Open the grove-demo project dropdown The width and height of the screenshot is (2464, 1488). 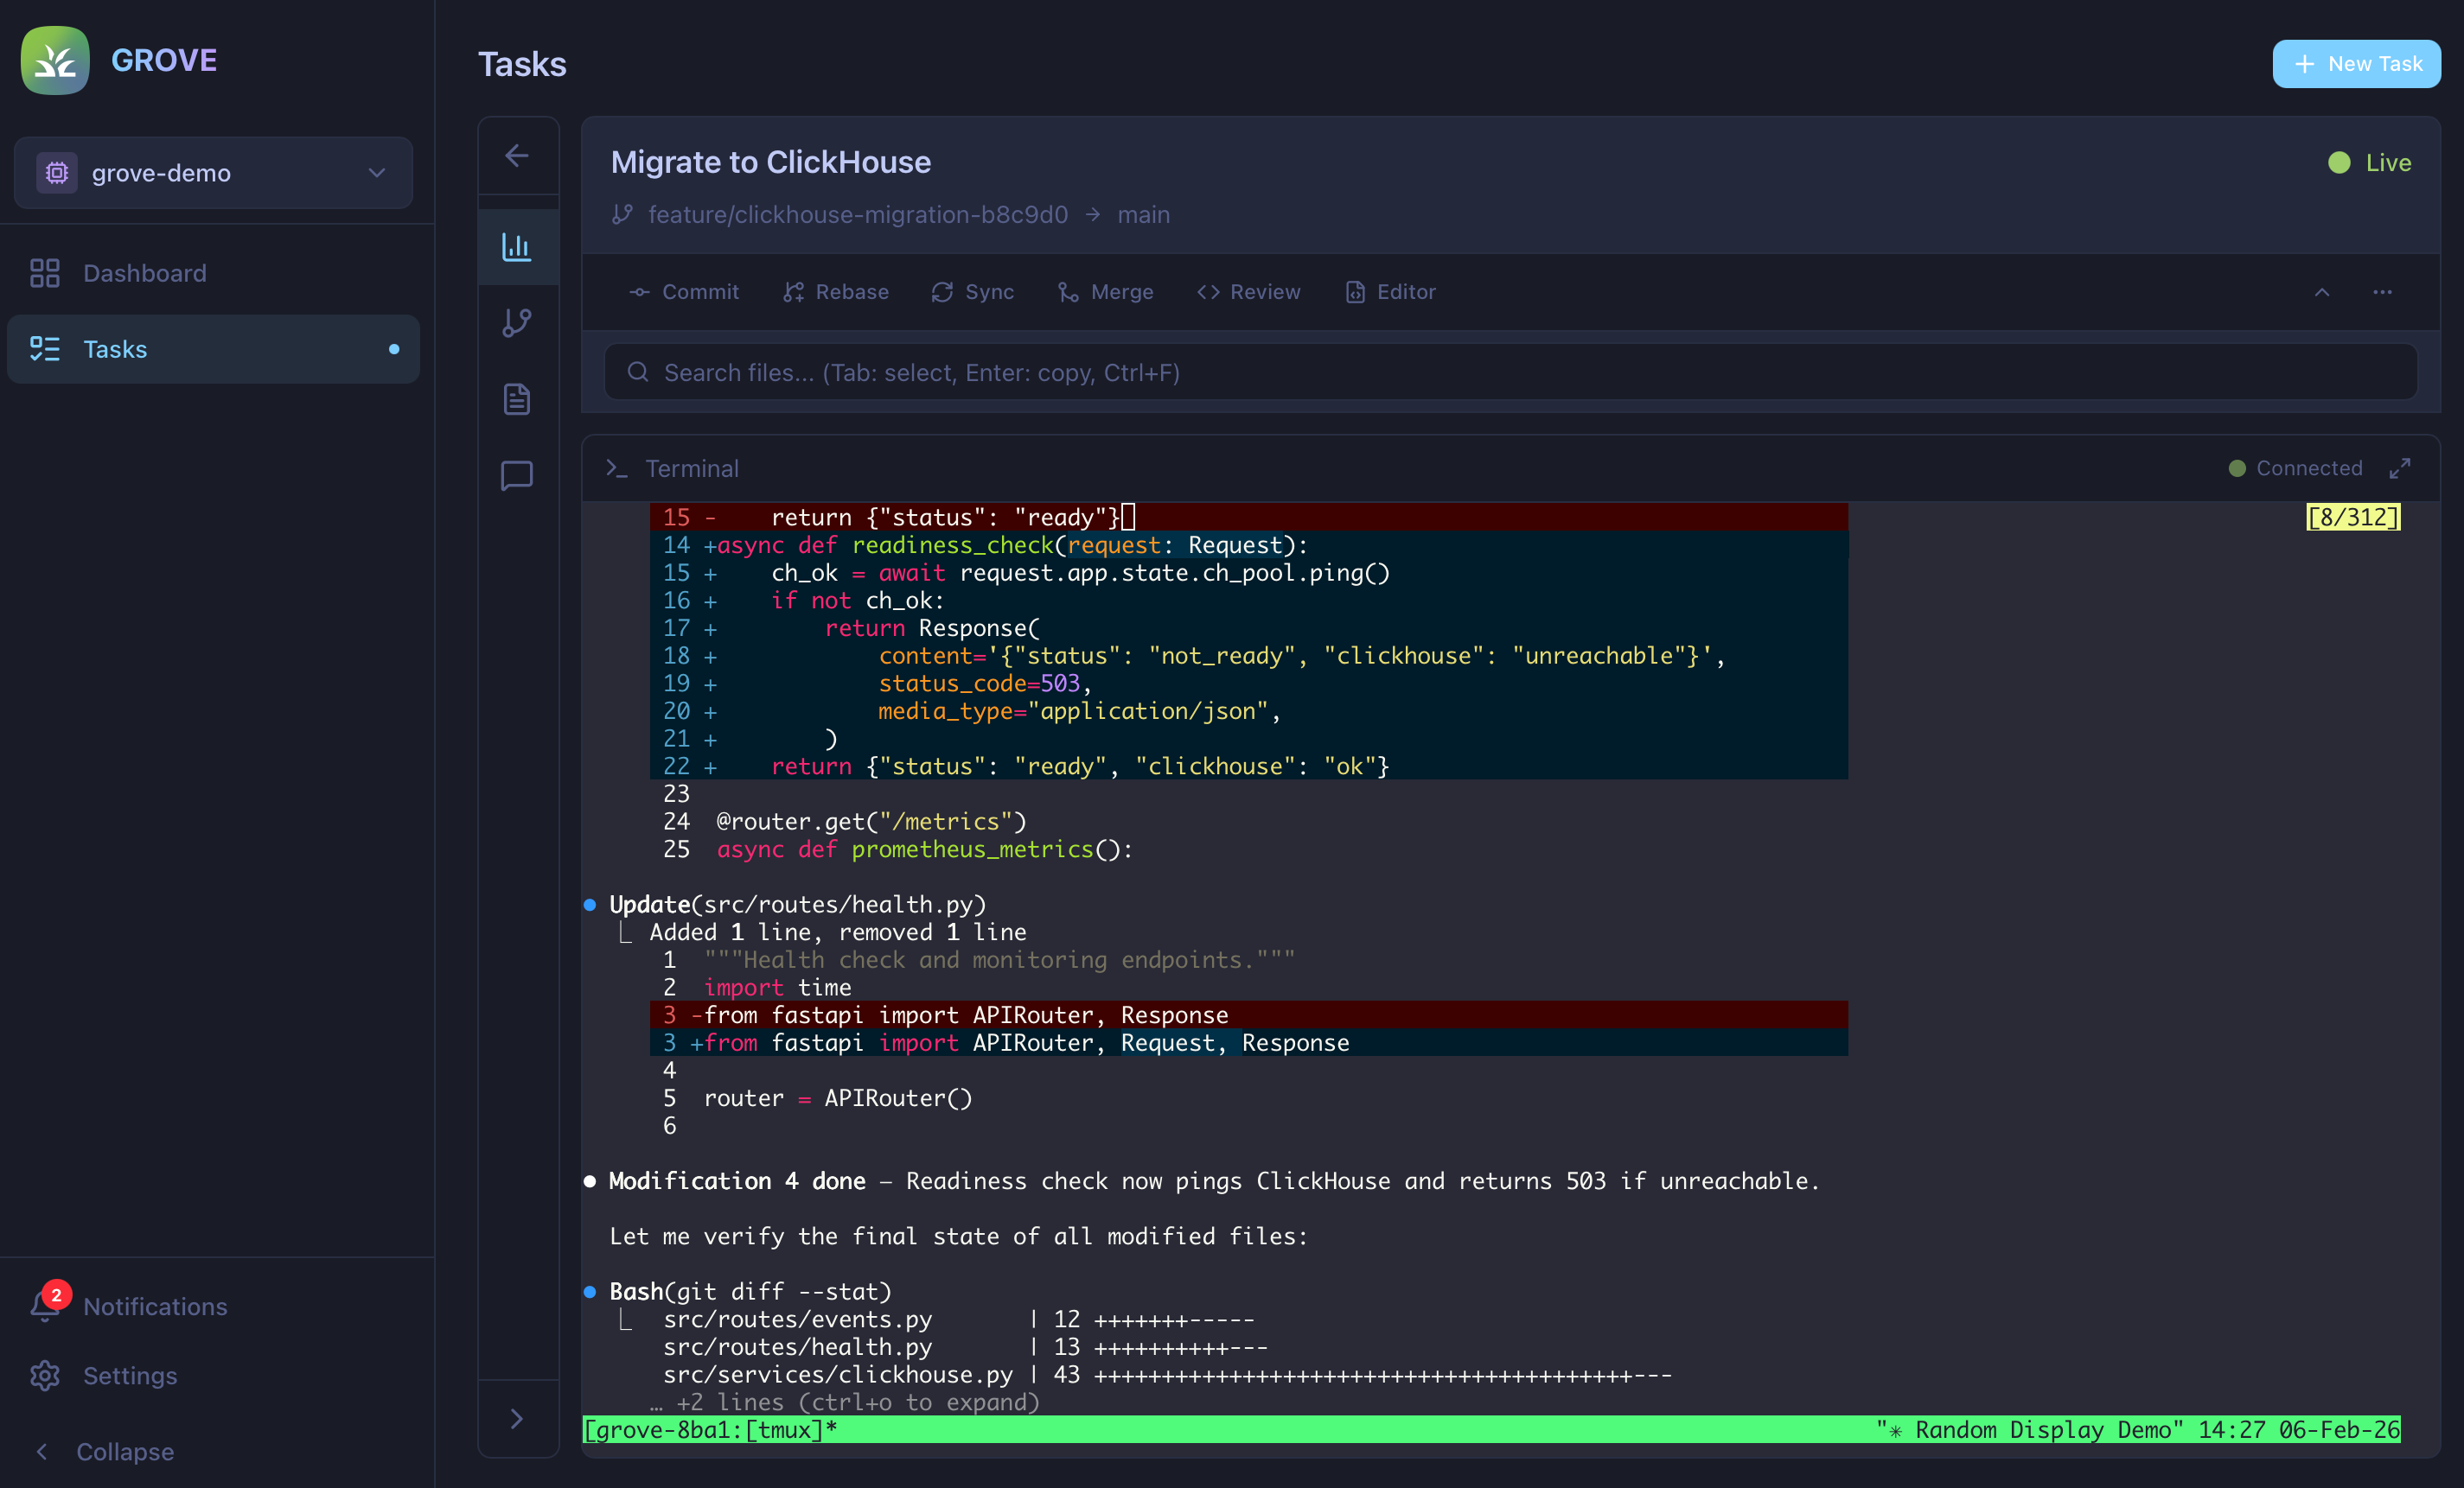click(213, 172)
